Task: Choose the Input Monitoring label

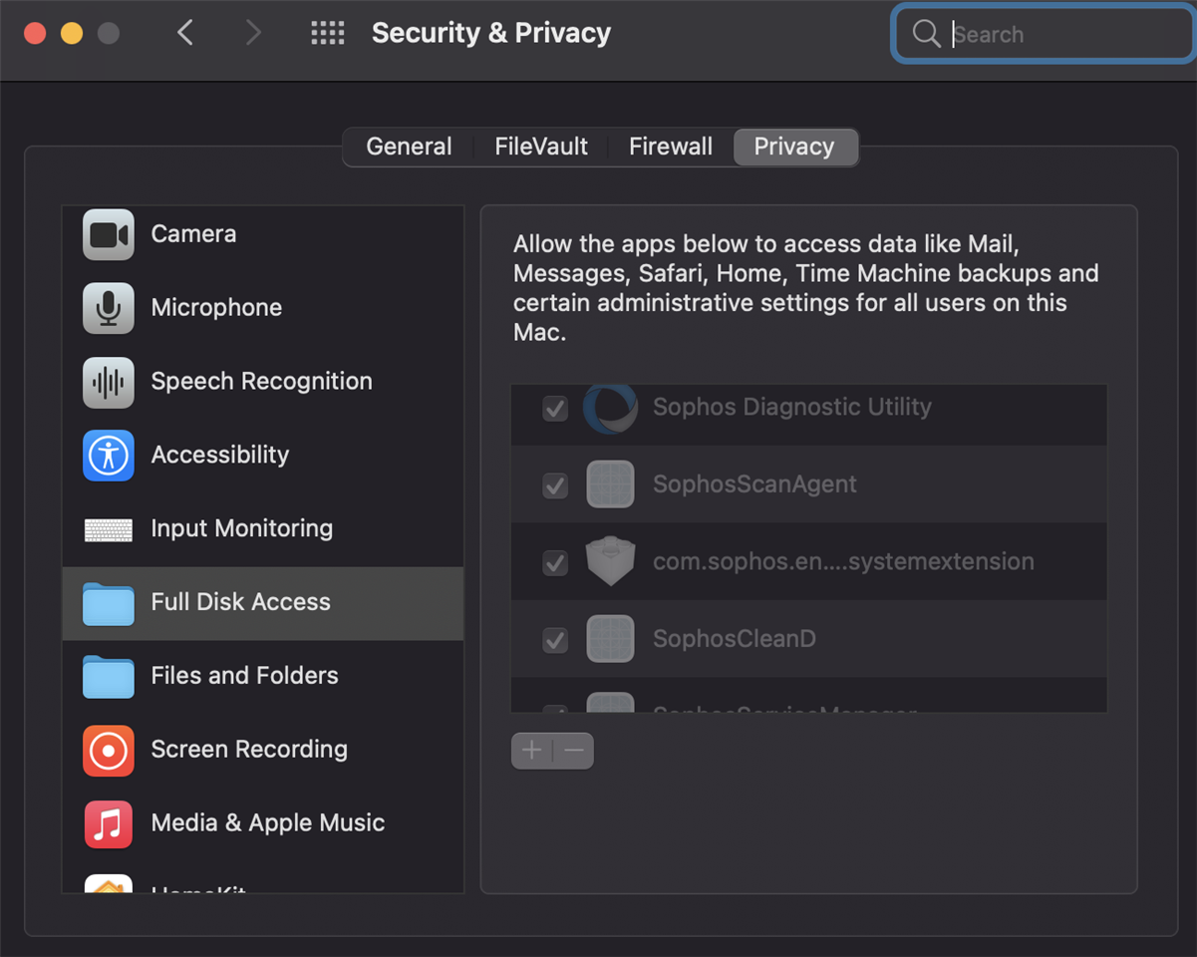Action: point(241,529)
